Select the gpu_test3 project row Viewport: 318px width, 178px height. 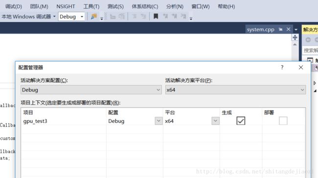click(x=163, y=121)
